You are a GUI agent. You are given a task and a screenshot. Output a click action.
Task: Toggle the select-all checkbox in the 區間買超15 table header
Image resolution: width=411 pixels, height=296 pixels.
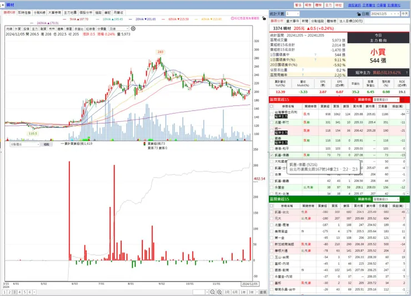(272, 106)
